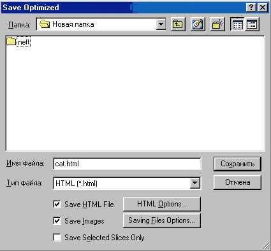
Task: Click the help question mark button
Action: (251, 8)
